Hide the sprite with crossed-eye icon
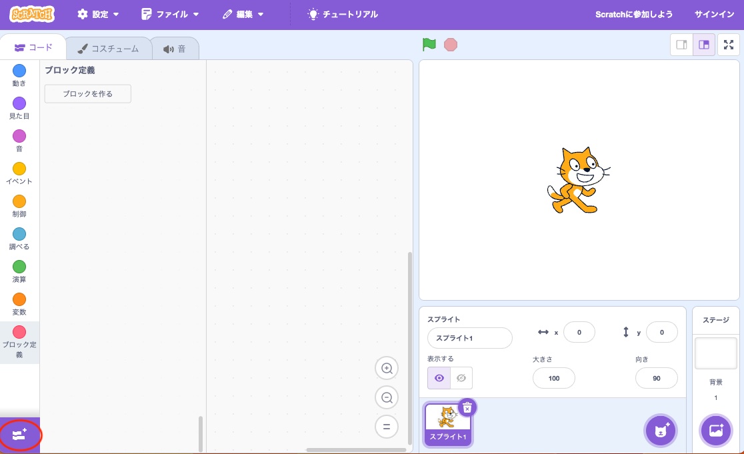Viewport: 744px width, 454px height. coord(461,379)
